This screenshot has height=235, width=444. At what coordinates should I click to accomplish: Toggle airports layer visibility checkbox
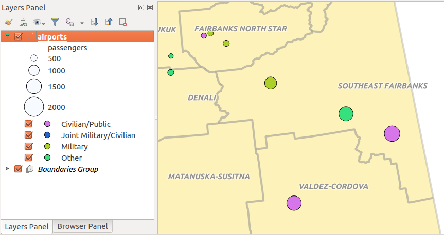[x=19, y=36]
